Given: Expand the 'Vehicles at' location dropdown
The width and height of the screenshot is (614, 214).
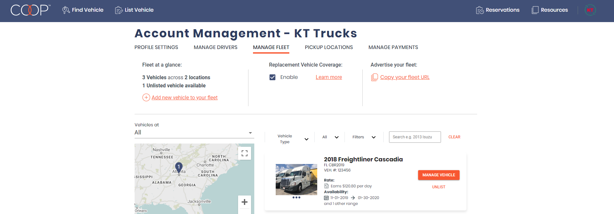Looking at the screenshot, I should [194, 132].
